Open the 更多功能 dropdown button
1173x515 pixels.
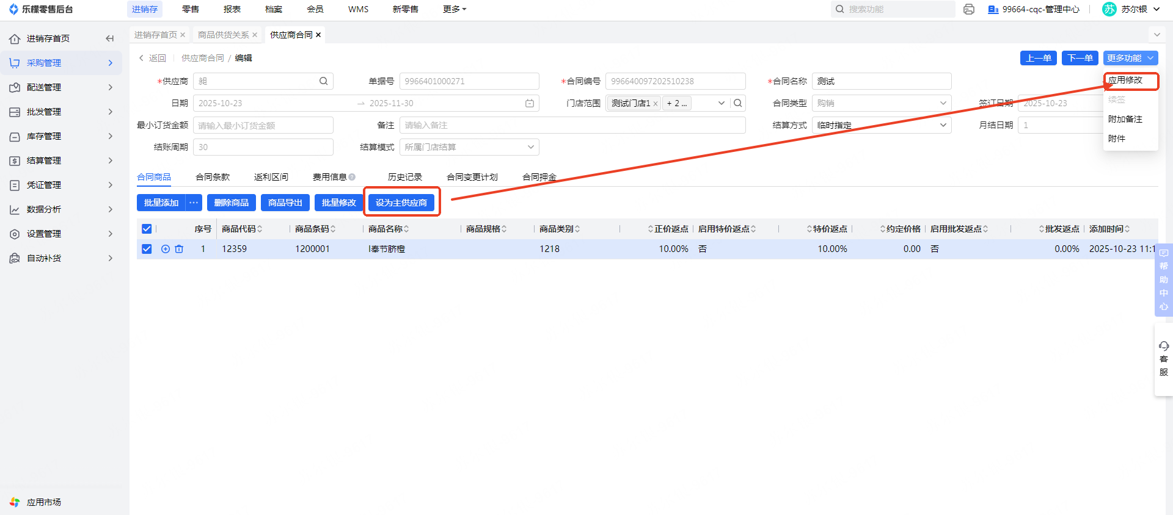(x=1131, y=58)
